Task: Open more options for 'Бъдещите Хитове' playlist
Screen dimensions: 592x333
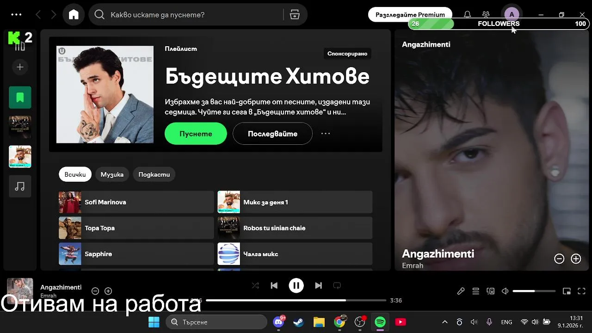Action: pyautogui.click(x=326, y=134)
